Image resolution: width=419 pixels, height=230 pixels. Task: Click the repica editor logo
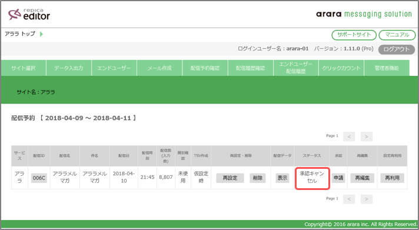[x=29, y=15]
